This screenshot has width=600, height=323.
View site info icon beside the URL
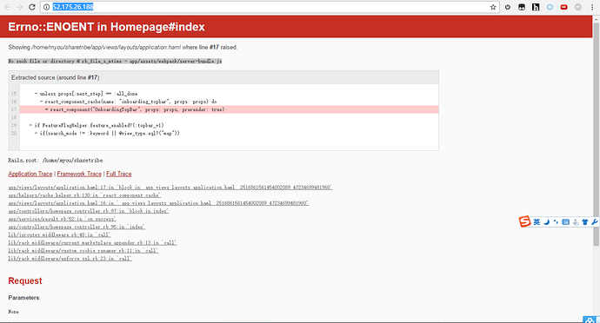(x=46, y=7)
